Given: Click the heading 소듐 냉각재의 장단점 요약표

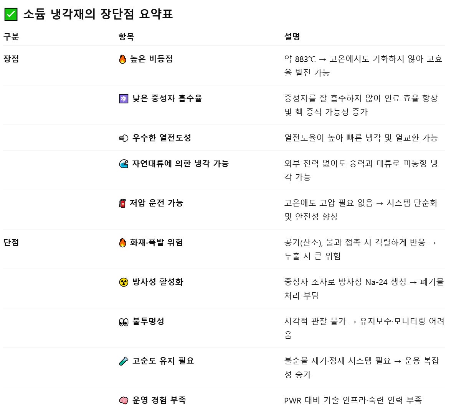Looking at the screenshot, I should pos(98,15).
